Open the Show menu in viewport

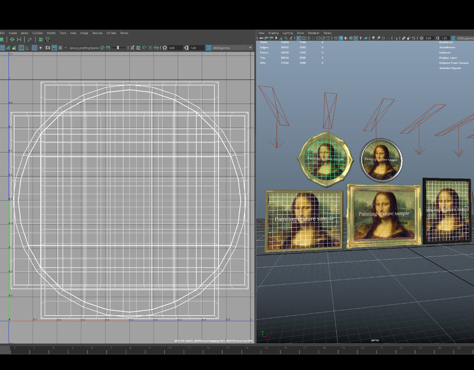[x=300, y=33]
